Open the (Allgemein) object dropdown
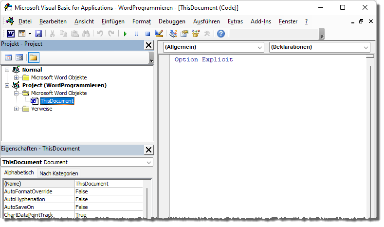Image resolution: width=384 pixels, height=227 pixels. click(x=214, y=47)
